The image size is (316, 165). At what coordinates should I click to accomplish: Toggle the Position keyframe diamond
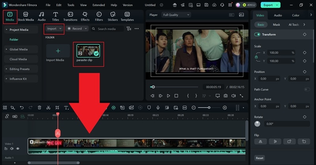(305, 71)
